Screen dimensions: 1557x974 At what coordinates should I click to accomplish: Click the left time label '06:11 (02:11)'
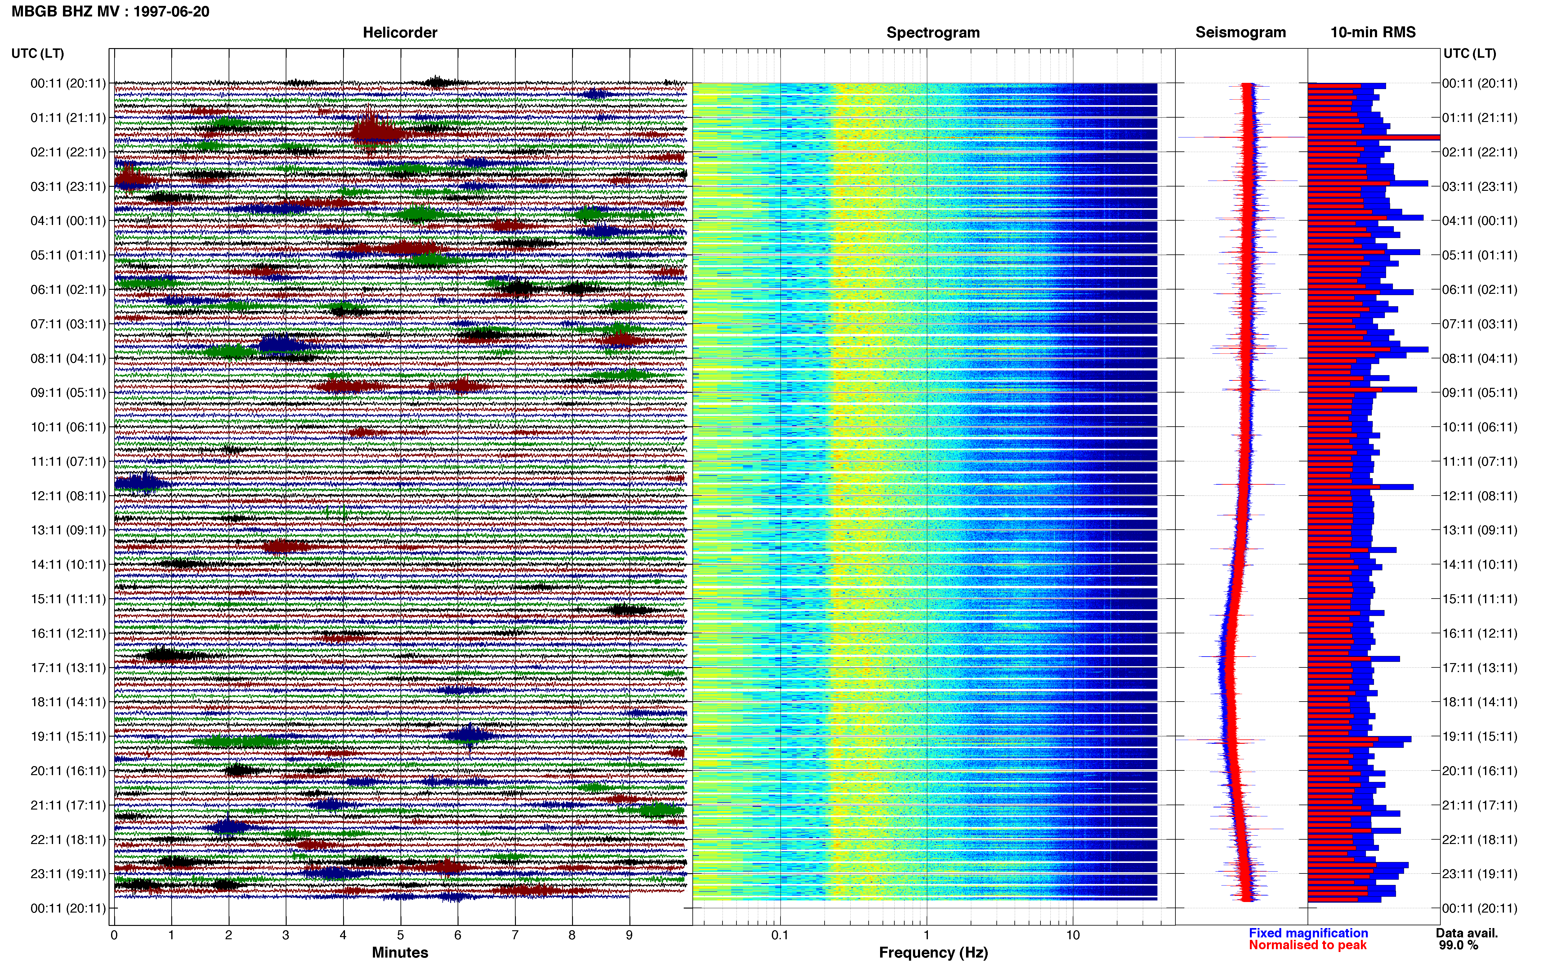tap(68, 289)
